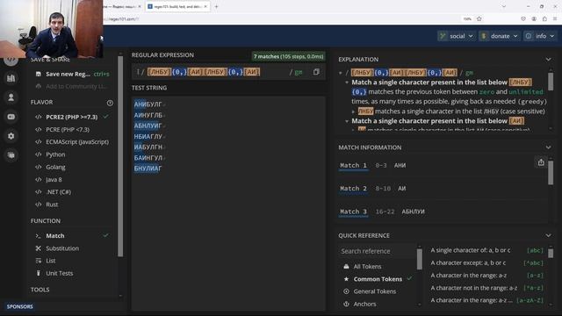Collapse the Explanation panel chevron

pos(548,60)
